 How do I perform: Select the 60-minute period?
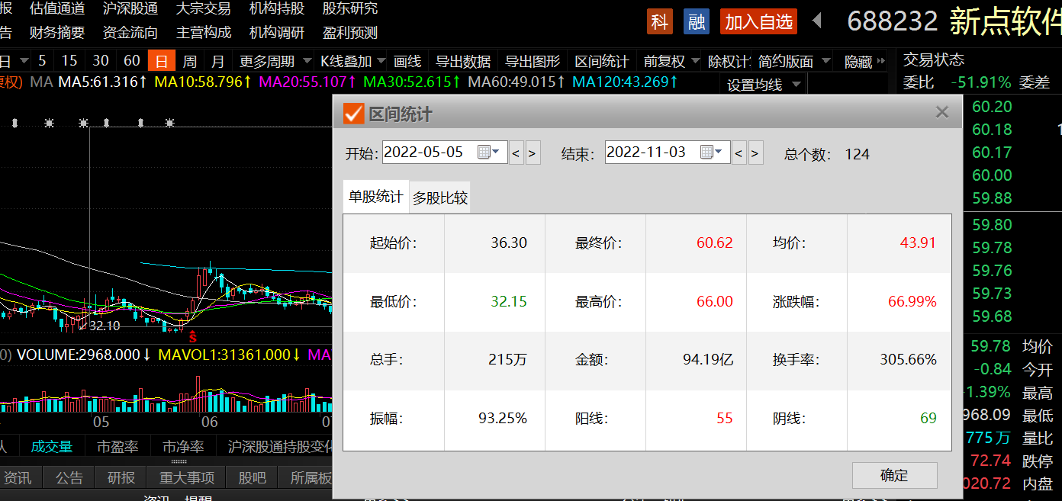pos(132,61)
